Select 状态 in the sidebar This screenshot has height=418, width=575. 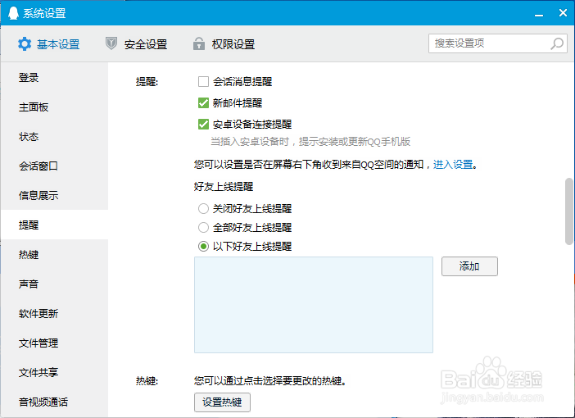click(x=55, y=137)
